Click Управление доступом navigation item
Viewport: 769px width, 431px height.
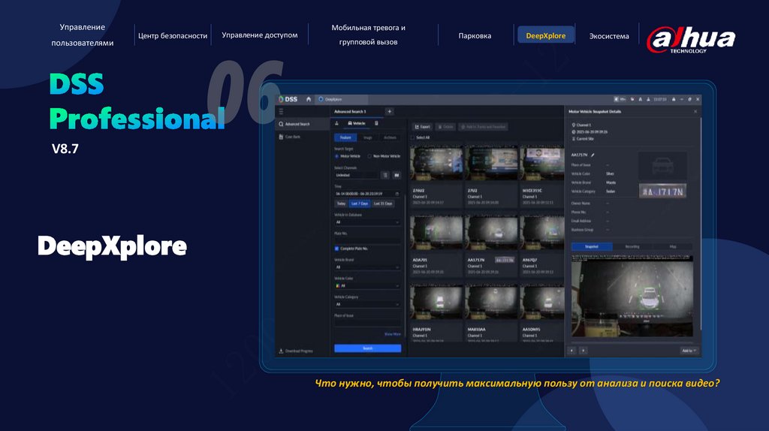point(259,35)
